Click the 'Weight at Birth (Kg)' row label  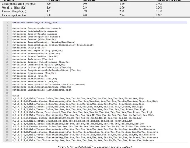coord(14,7)
